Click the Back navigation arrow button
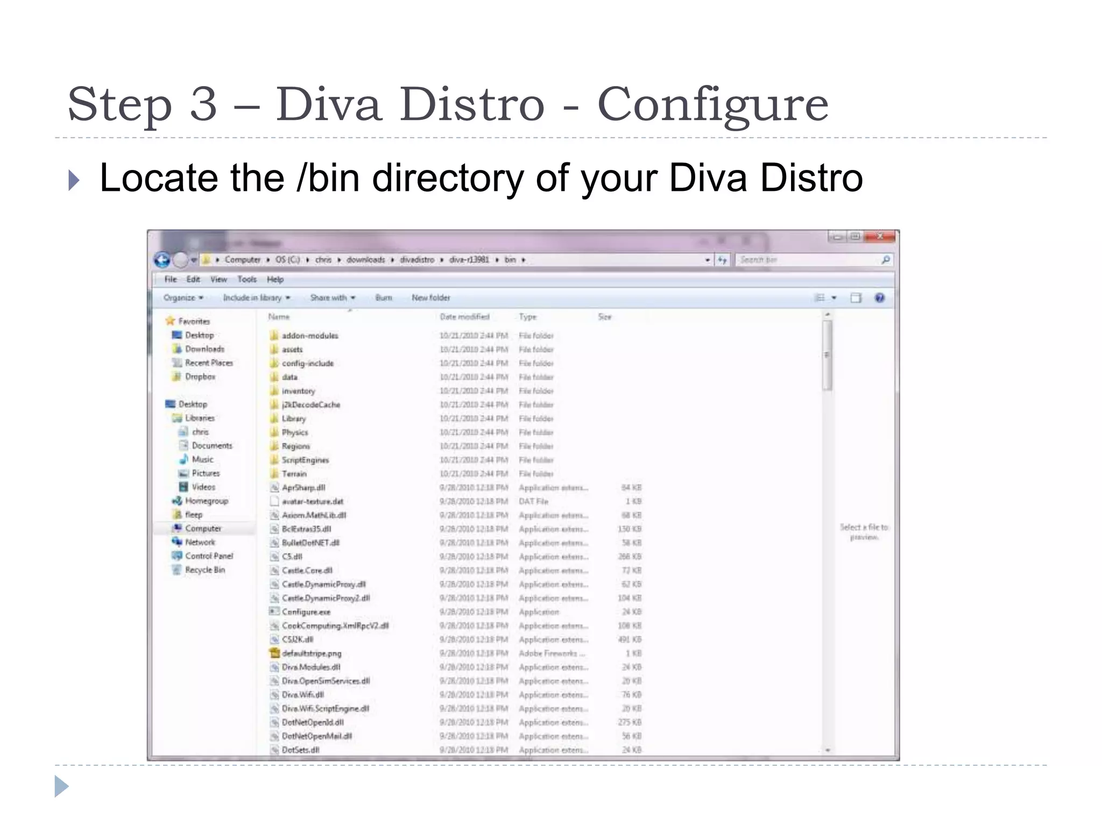1102x826 pixels. click(162, 260)
